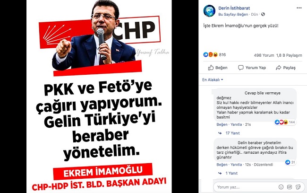
Task: Open the sticker picker in comment box
Action: pos(298,187)
